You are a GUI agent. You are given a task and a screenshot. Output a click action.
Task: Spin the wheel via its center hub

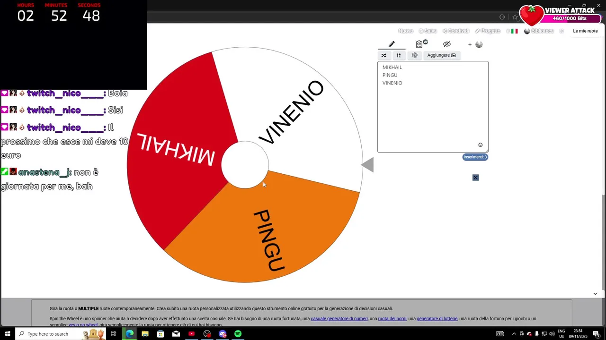pos(245,165)
